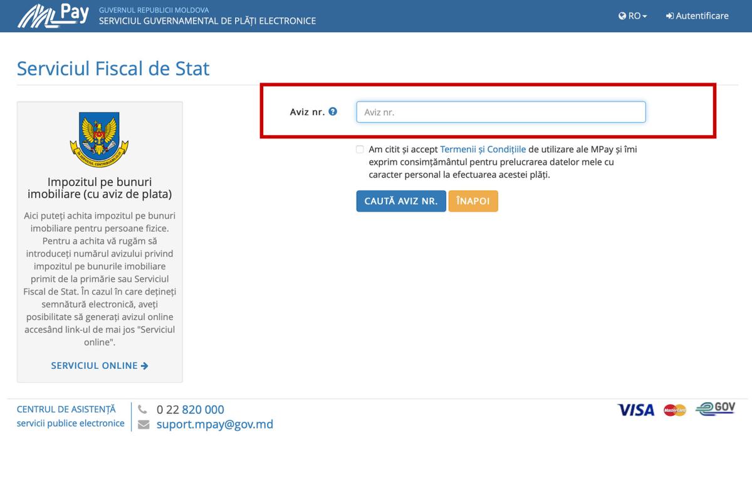Click the eGOV logo in footer
This screenshot has height=501, width=752.
(x=716, y=408)
